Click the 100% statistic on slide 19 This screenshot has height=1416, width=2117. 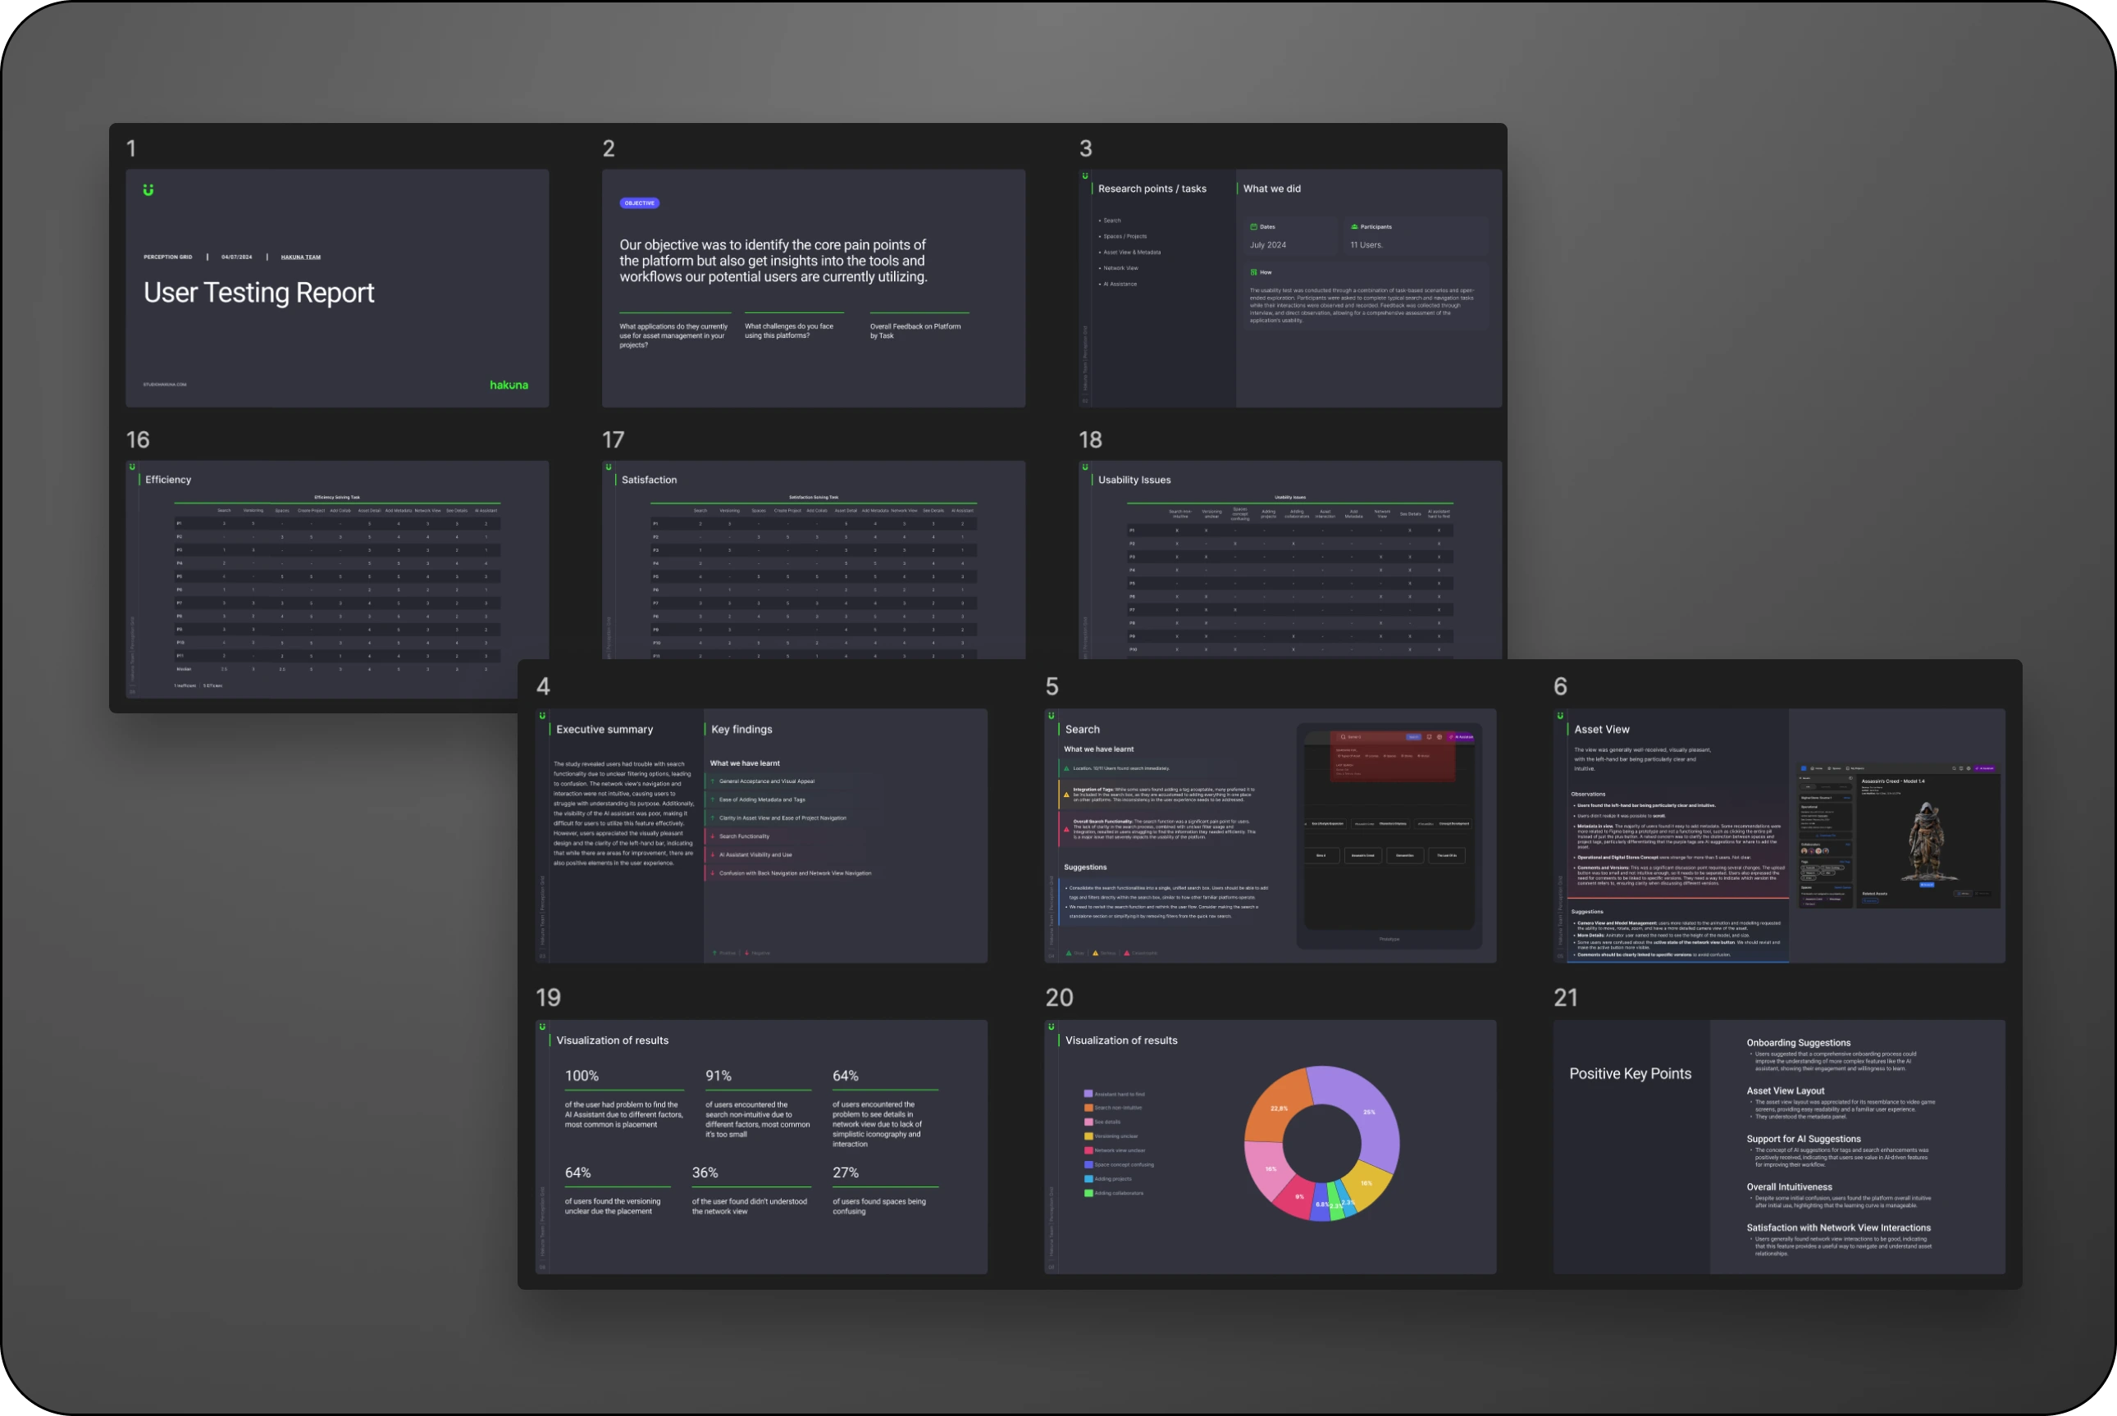[582, 1076]
